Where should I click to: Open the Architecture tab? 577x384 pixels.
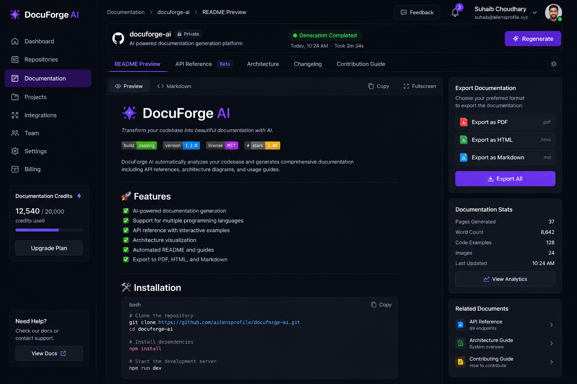point(263,64)
